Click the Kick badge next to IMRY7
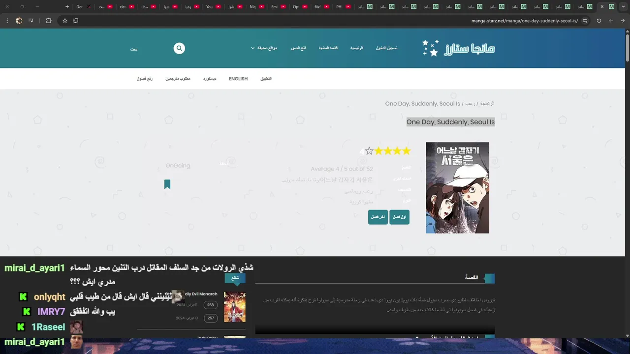Screen dimensions: 630x354 point(27,312)
